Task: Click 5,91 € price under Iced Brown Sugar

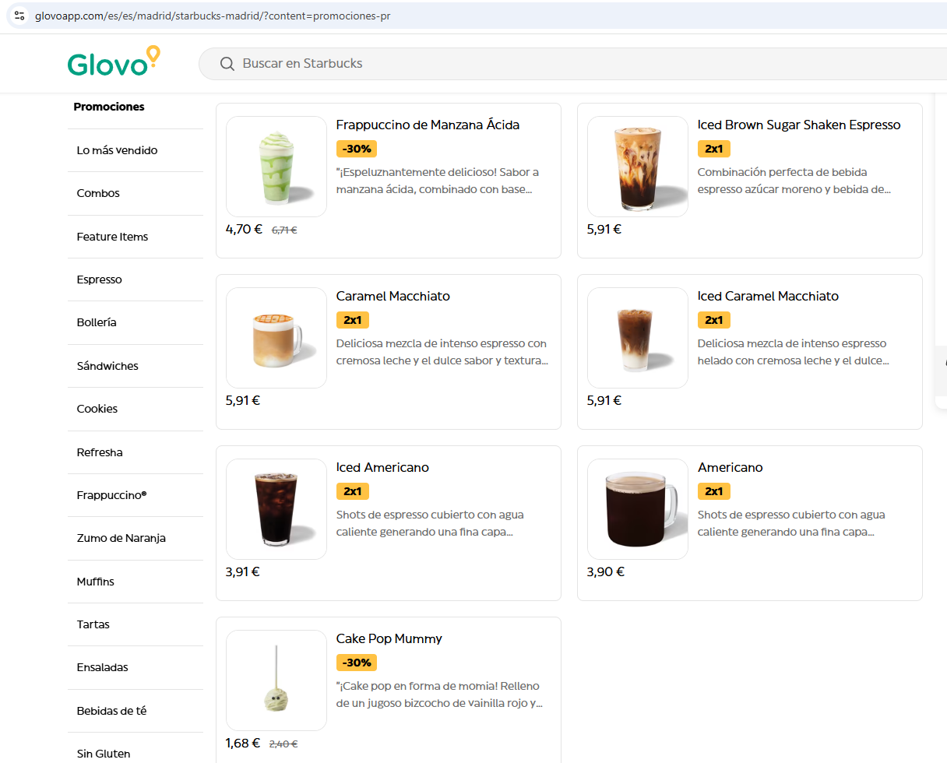Action: (x=604, y=229)
